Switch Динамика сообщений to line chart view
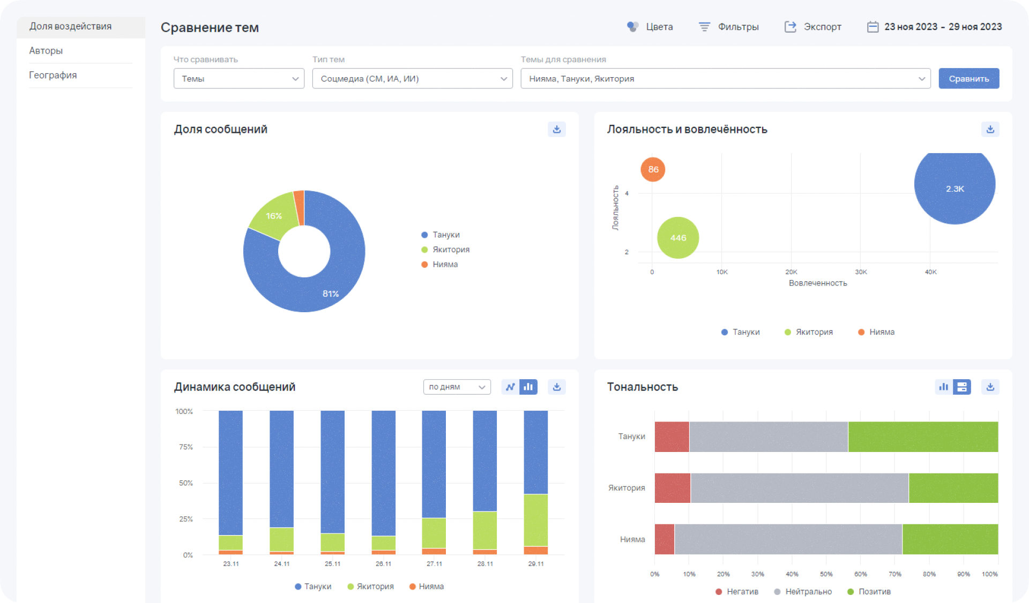1029x603 pixels. click(510, 387)
